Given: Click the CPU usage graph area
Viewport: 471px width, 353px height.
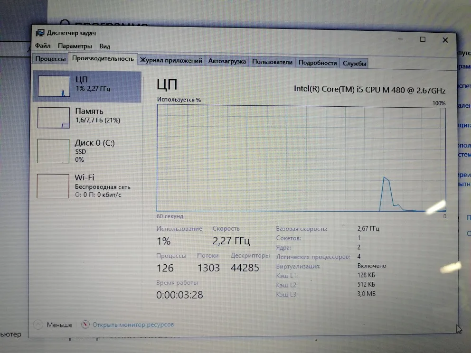Looking at the screenshot, I should [301, 158].
